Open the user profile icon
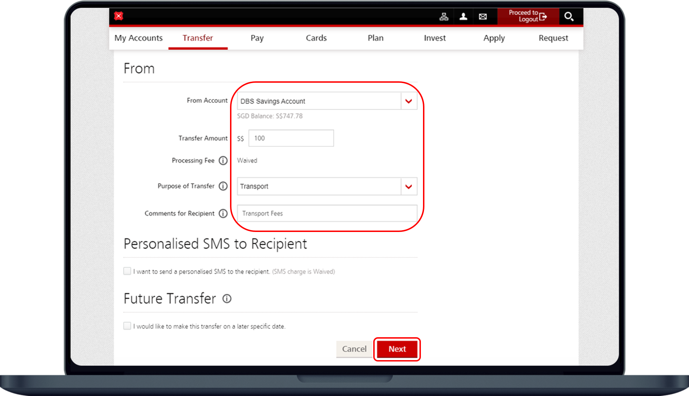The width and height of the screenshot is (689, 396). click(x=463, y=17)
